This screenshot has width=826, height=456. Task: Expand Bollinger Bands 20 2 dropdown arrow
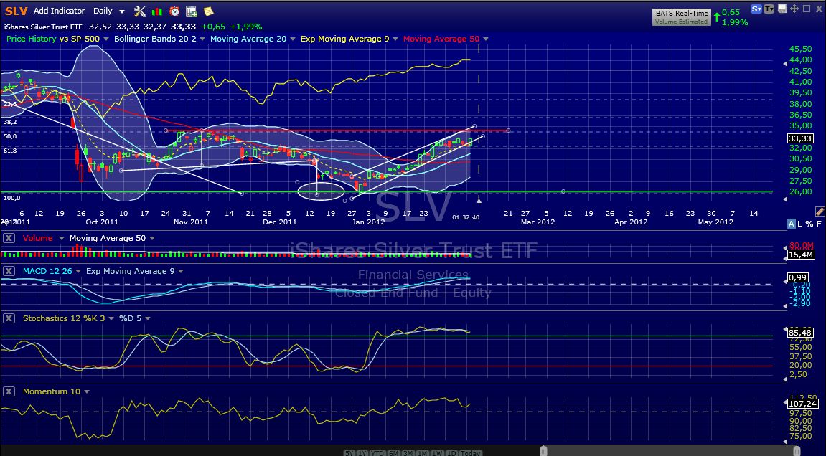click(202, 39)
